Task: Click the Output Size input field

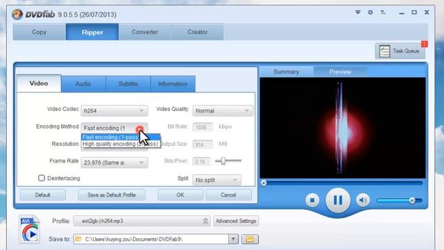Action: click(203, 144)
